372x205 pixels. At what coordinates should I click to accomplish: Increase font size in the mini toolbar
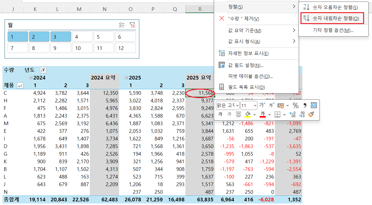coord(262,105)
